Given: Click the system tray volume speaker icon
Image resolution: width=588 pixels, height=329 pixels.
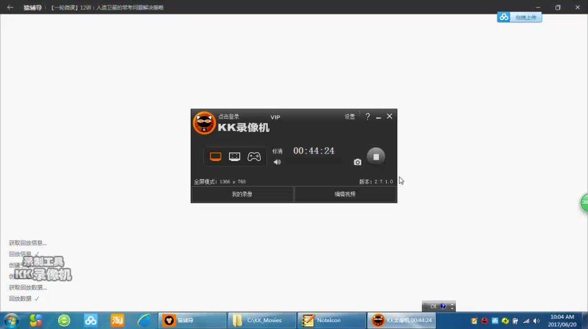Looking at the screenshot, I should pyautogui.click(x=537, y=321).
